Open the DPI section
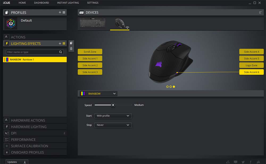Viewport: 266px width, 164px height. [35, 133]
